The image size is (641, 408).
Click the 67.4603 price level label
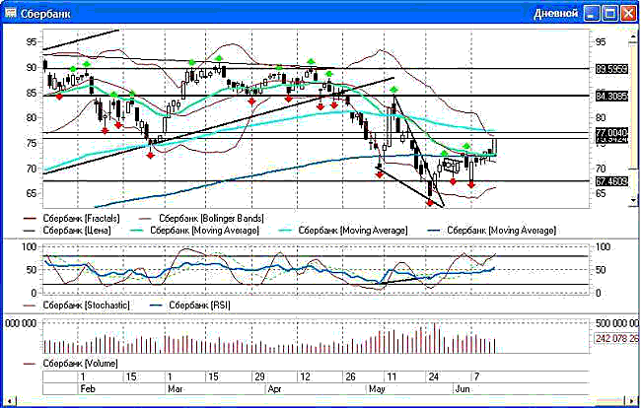tap(611, 181)
